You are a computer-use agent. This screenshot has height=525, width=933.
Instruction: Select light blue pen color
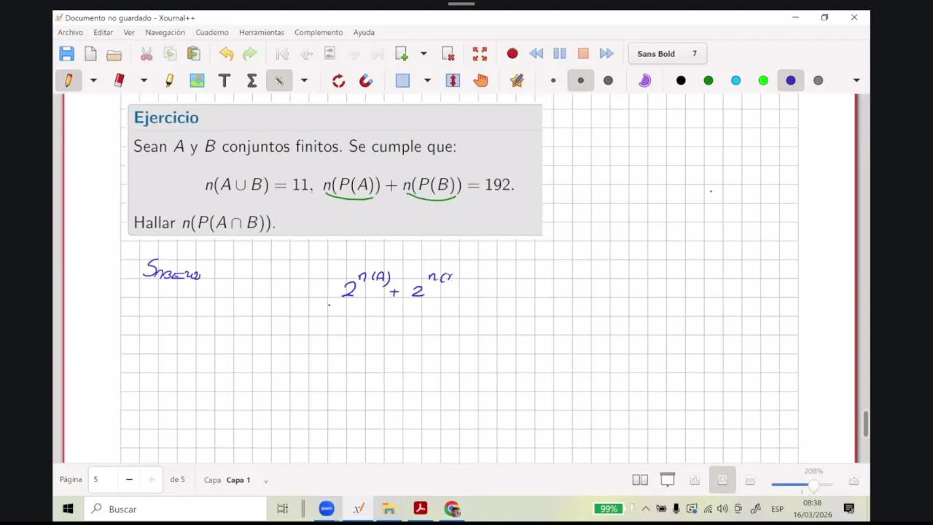735,80
